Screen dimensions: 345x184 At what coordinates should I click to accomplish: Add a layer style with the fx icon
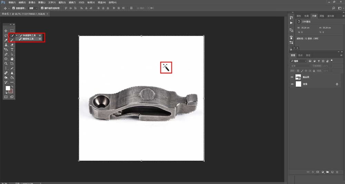pos(313,172)
